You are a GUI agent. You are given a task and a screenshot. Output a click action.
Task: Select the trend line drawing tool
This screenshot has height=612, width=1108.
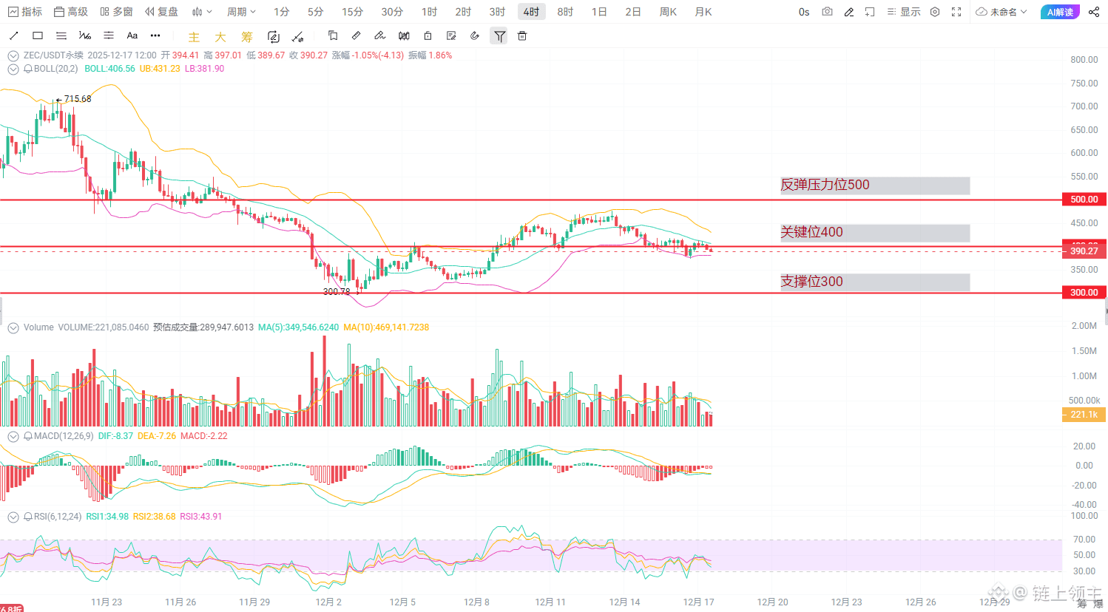click(13, 35)
